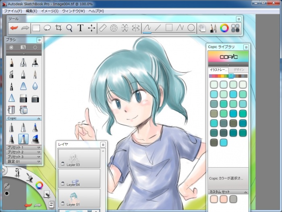Select the Rectangle shape tool
The width and height of the screenshot is (282, 212).
point(169,28)
